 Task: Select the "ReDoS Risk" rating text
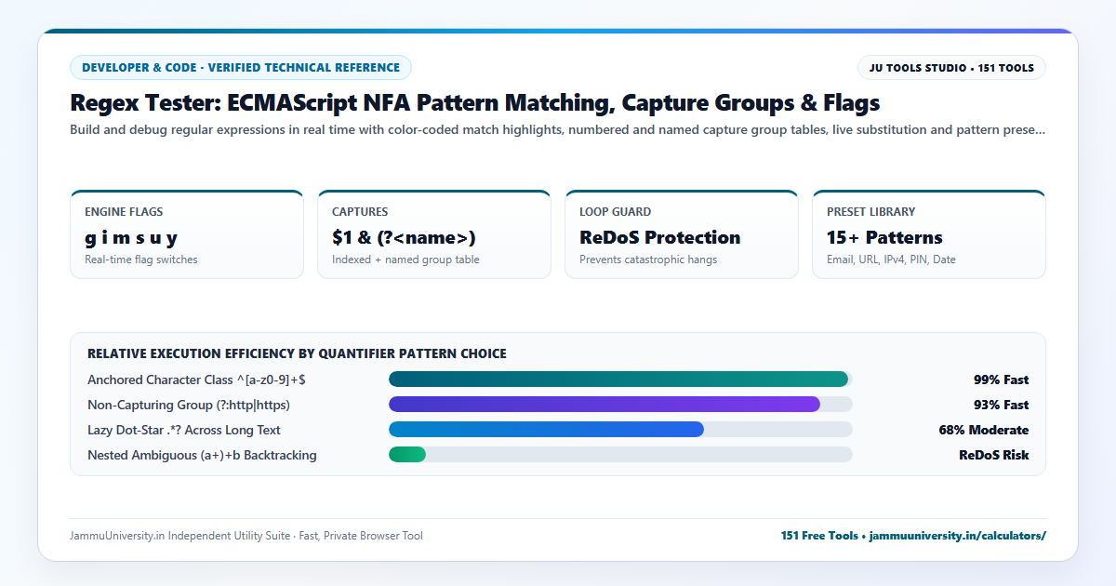[x=994, y=455]
